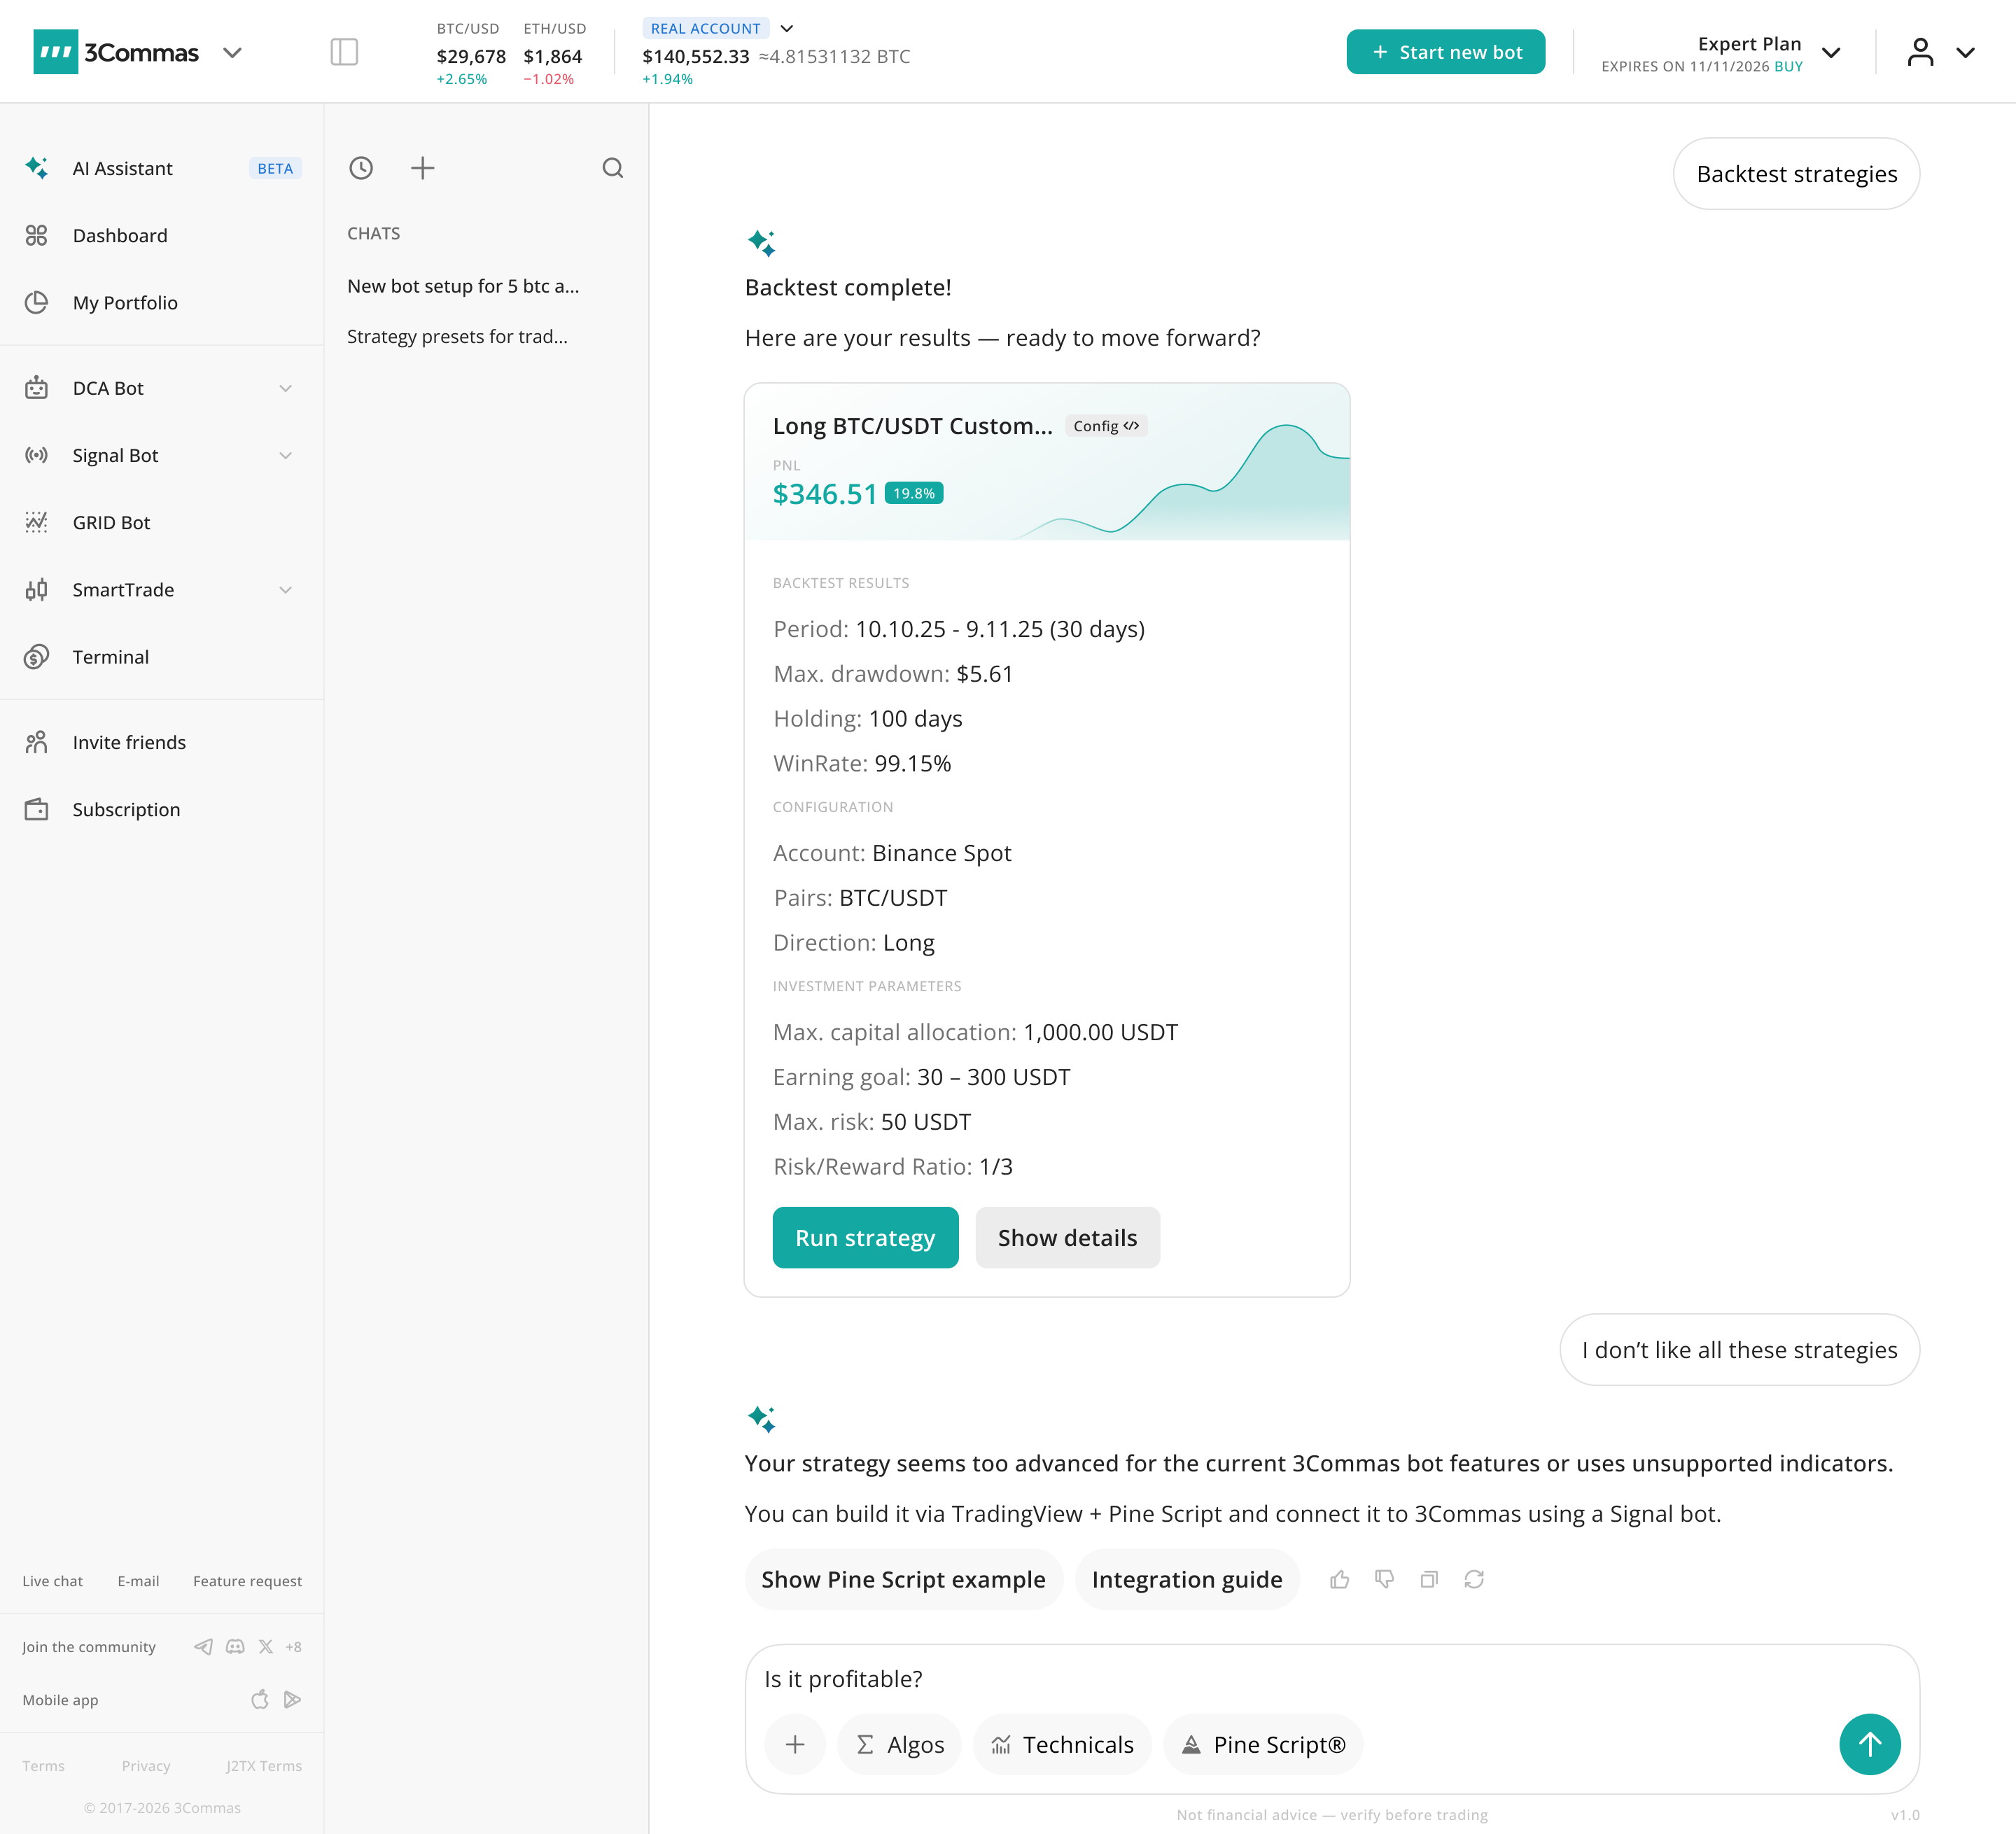Click the Subscription wallet icon
The height and width of the screenshot is (1834, 2016).
coord(36,809)
